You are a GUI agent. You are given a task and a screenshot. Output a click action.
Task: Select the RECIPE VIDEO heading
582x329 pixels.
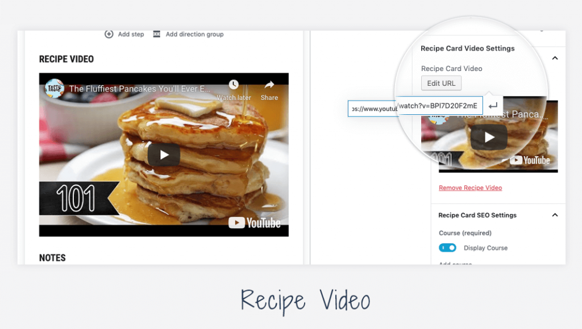tap(66, 59)
